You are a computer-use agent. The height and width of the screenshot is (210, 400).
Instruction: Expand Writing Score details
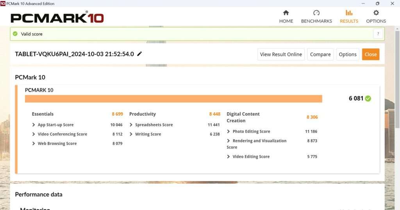[x=132, y=134]
